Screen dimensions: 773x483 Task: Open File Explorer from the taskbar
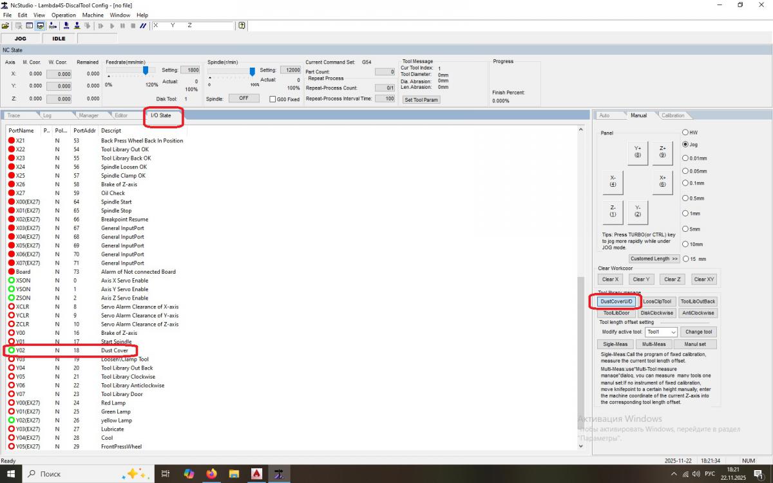[x=234, y=474]
